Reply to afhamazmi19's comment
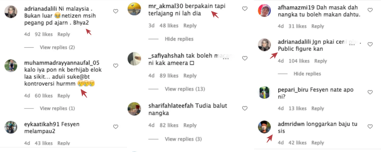Image resolution: width=381 pixels, height=152 pixels. click(318, 26)
